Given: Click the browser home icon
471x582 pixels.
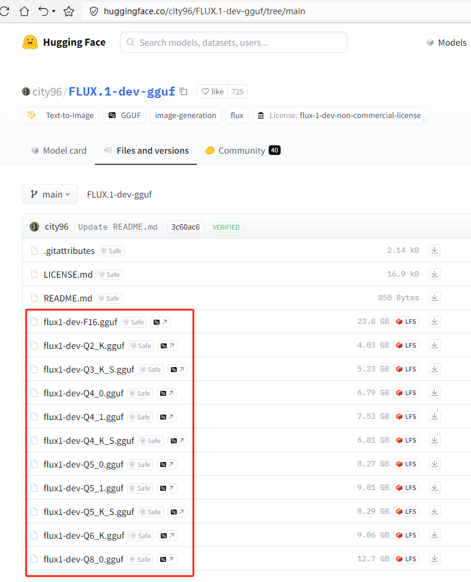Looking at the screenshot, I should pos(24,11).
